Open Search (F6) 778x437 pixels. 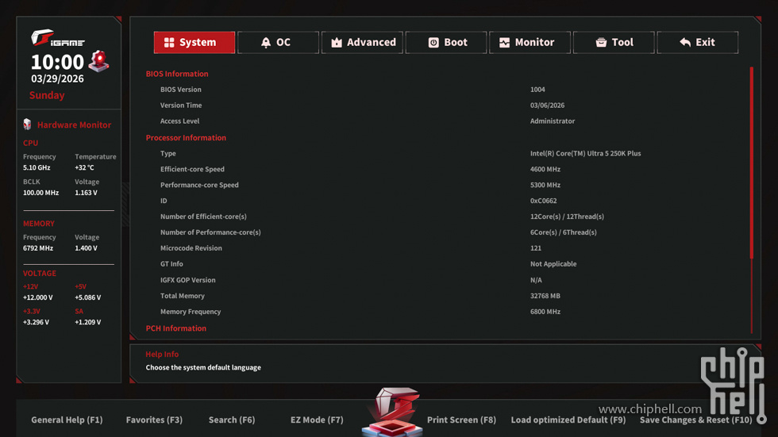[232, 420]
